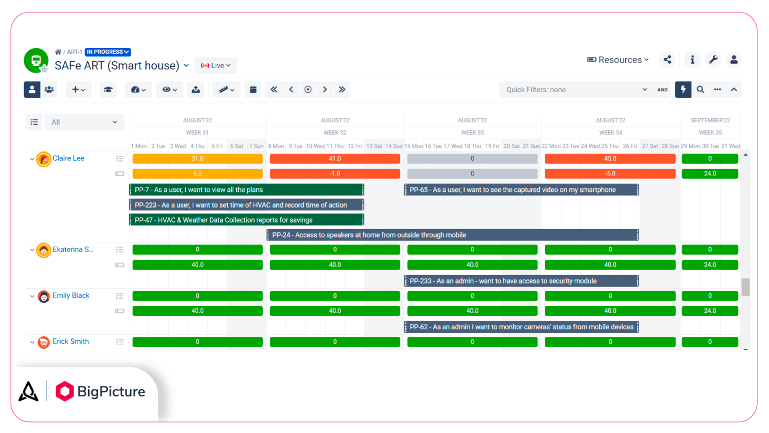The height and width of the screenshot is (433, 769).
Task: Select PP-65 captured video task bar
Action: [x=521, y=190]
